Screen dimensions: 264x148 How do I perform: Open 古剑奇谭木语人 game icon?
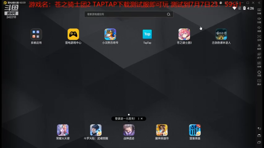(x=221, y=34)
